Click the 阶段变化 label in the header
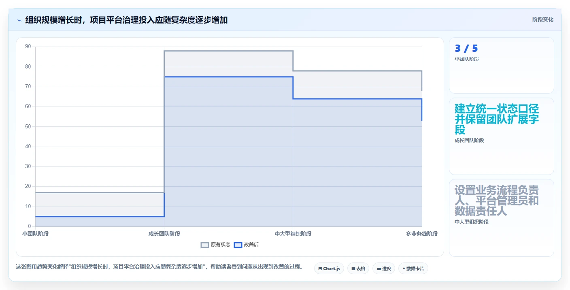570x290 pixels. [542, 19]
